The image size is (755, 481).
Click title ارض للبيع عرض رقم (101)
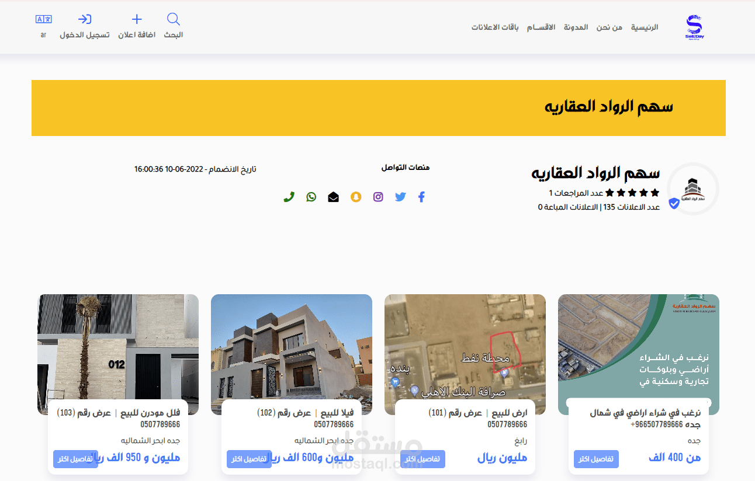click(477, 413)
